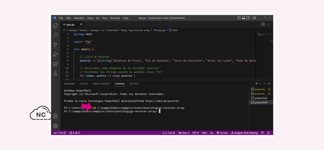Open the Search view in activity bar
This screenshot has height=150, width=324.
[55, 35]
